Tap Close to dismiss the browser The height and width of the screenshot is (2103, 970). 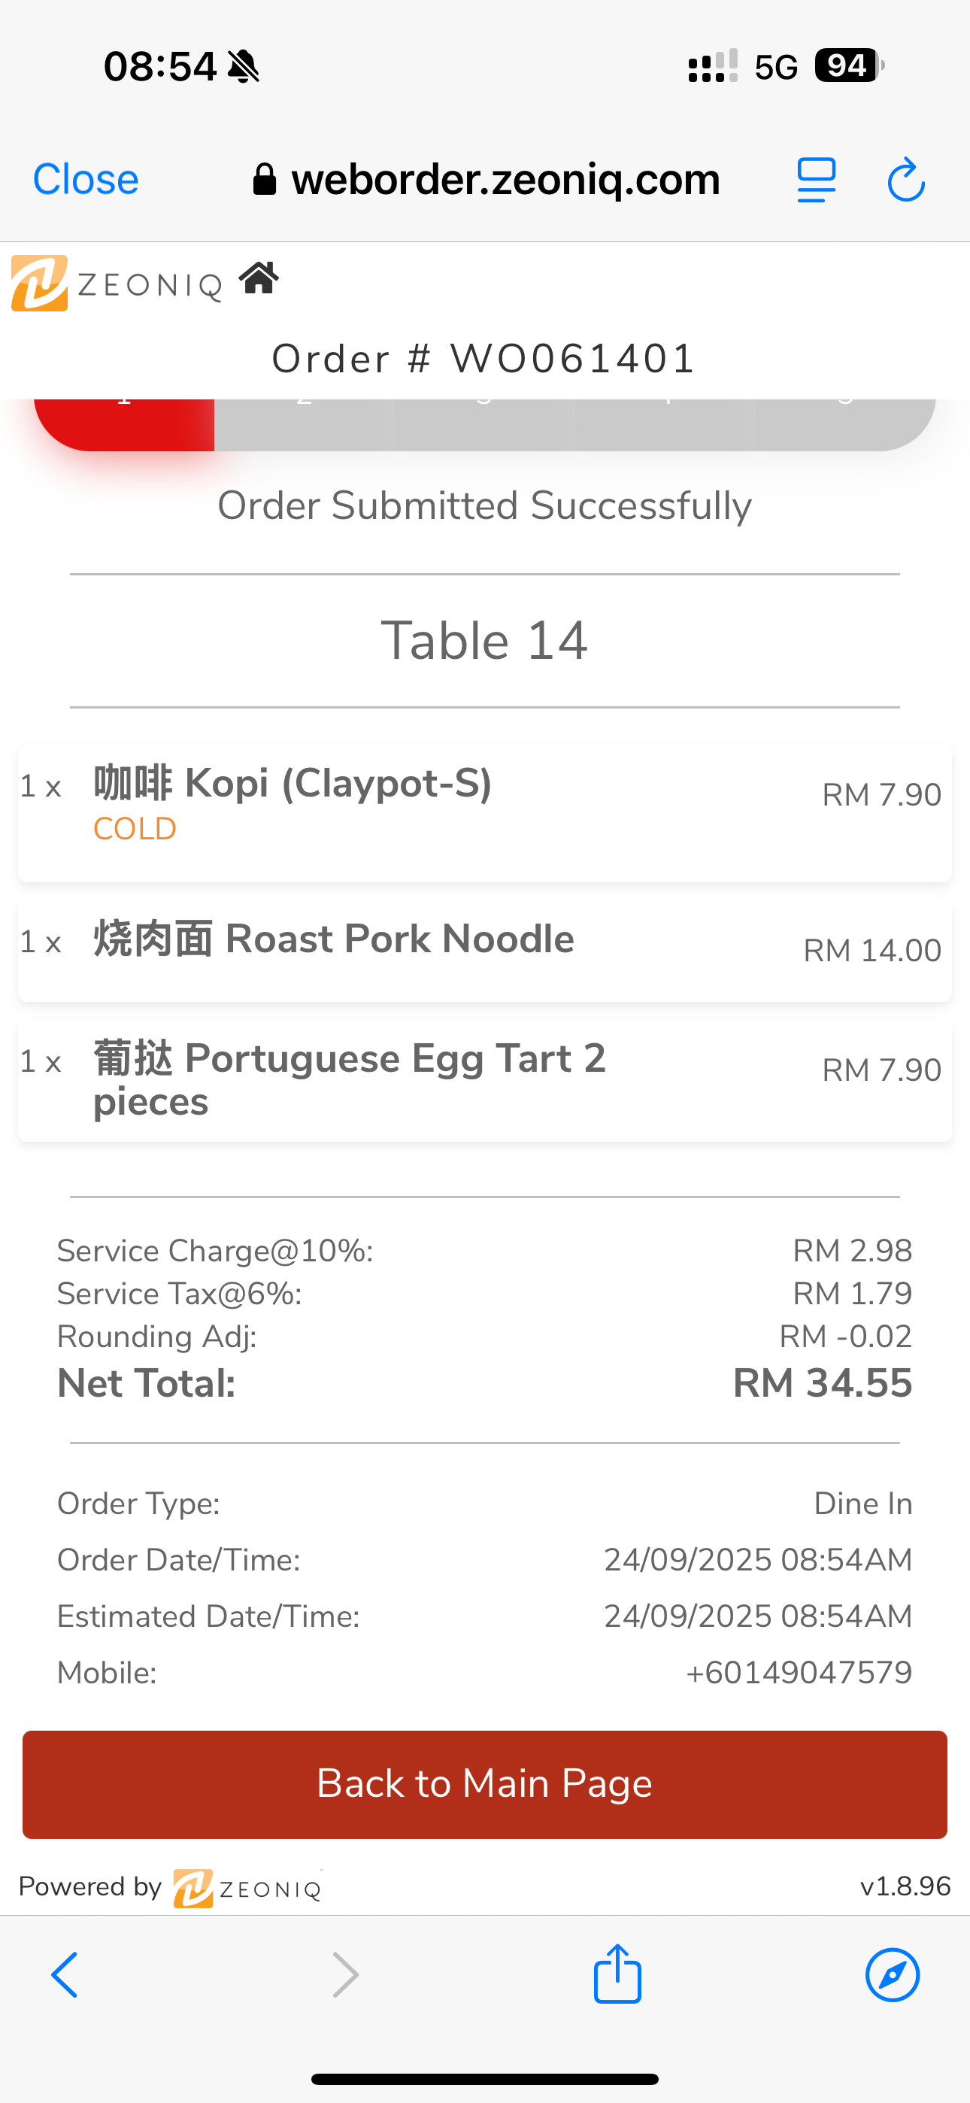[86, 180]
